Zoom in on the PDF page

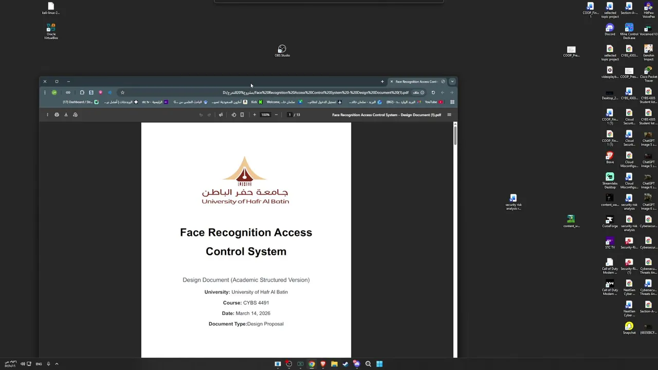point(254,115)
